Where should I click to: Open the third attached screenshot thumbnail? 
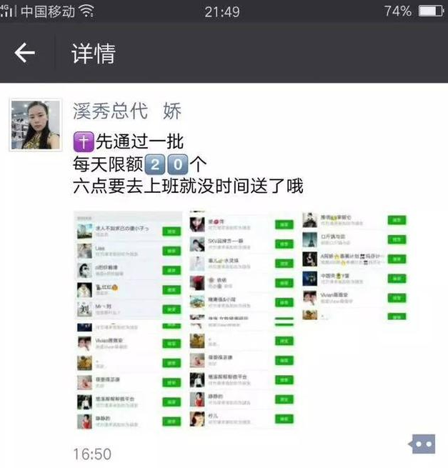(x=355, y=266)
